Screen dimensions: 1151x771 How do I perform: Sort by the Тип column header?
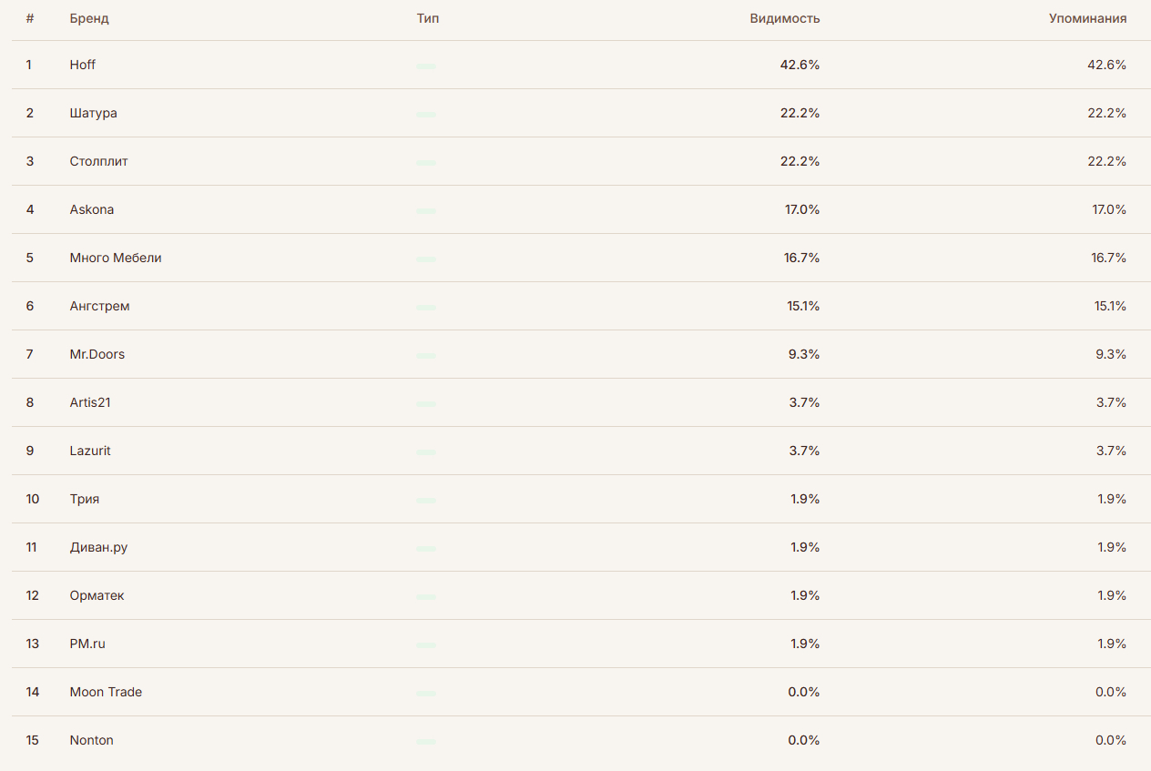427,18
